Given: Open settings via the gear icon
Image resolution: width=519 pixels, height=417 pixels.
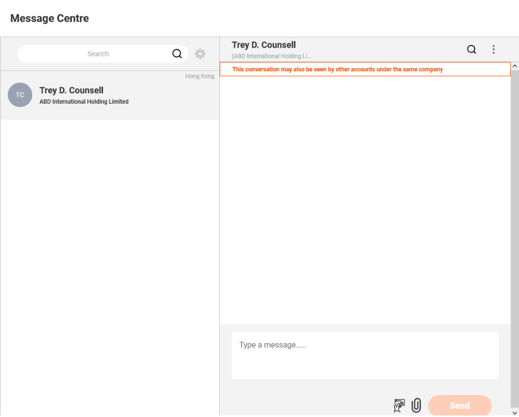Looking at the screenshot, I should coord(200,54).
